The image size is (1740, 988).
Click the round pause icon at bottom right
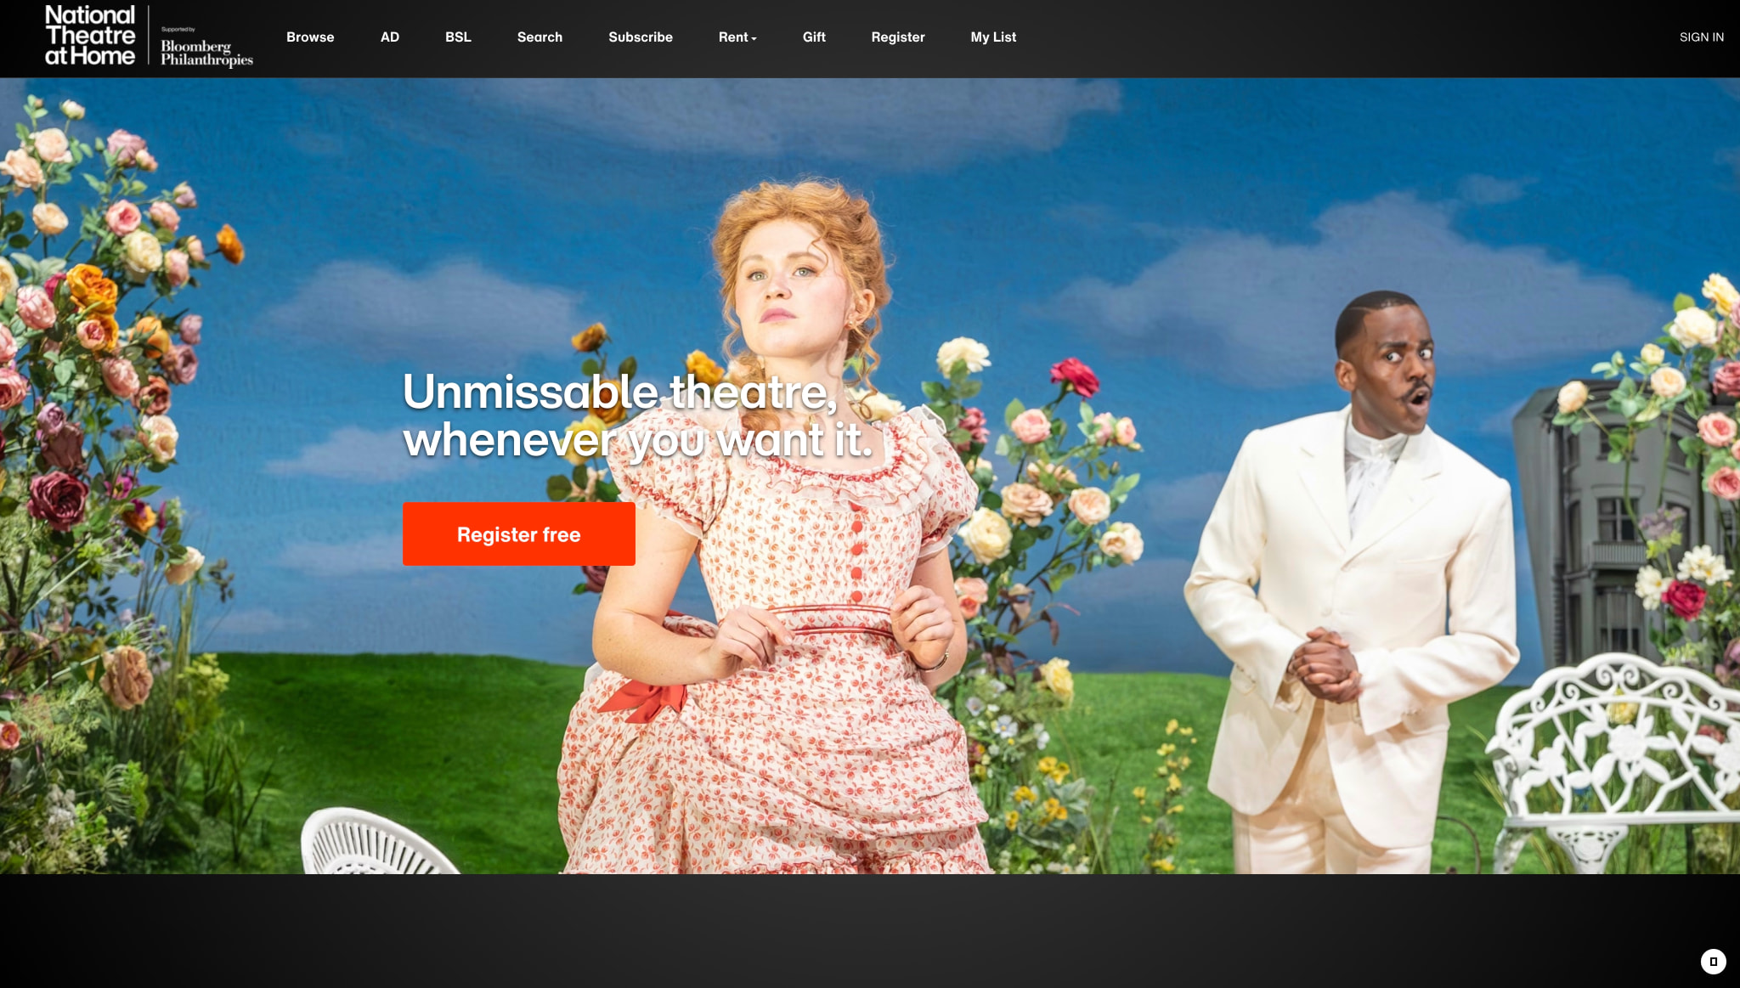pos(1713,962)
